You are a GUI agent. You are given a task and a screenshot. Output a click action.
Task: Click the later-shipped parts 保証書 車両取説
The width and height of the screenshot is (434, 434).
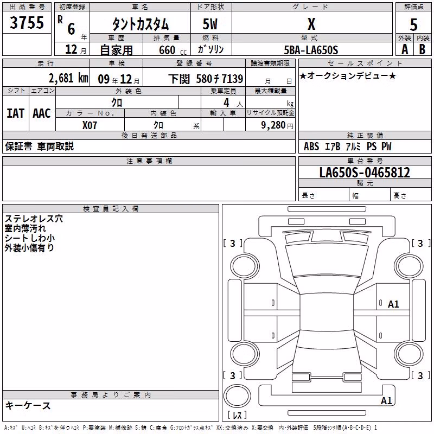click(39, 146)
